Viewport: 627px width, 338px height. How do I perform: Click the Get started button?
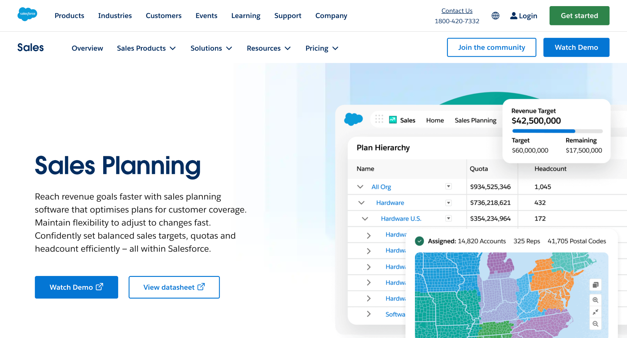[x=579, y=16]
